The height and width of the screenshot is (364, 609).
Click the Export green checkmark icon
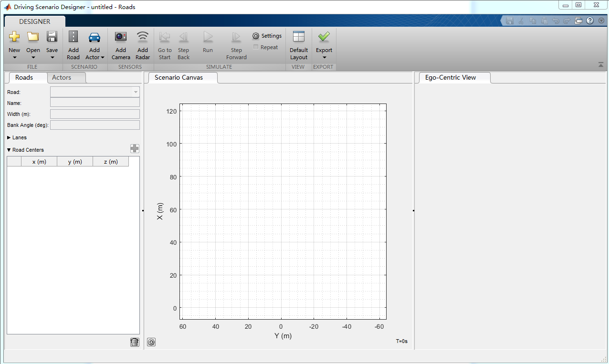(324, 37)
